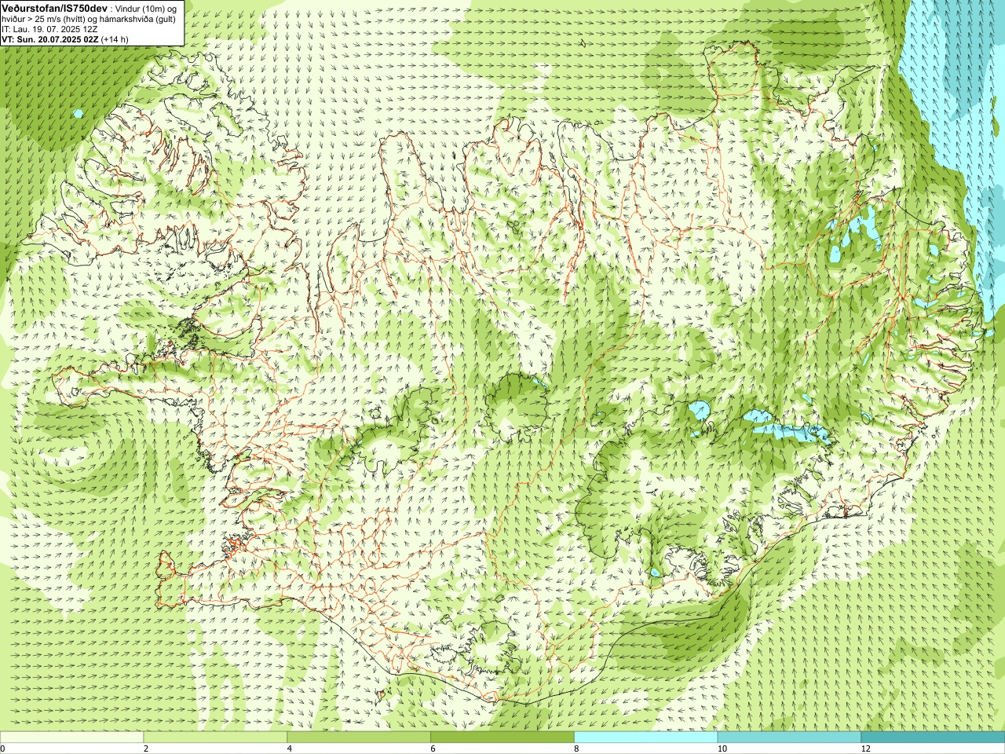Click the 2–4 m/s light green legend swatch
This screenshot has width=1005, height=754.
215,738
